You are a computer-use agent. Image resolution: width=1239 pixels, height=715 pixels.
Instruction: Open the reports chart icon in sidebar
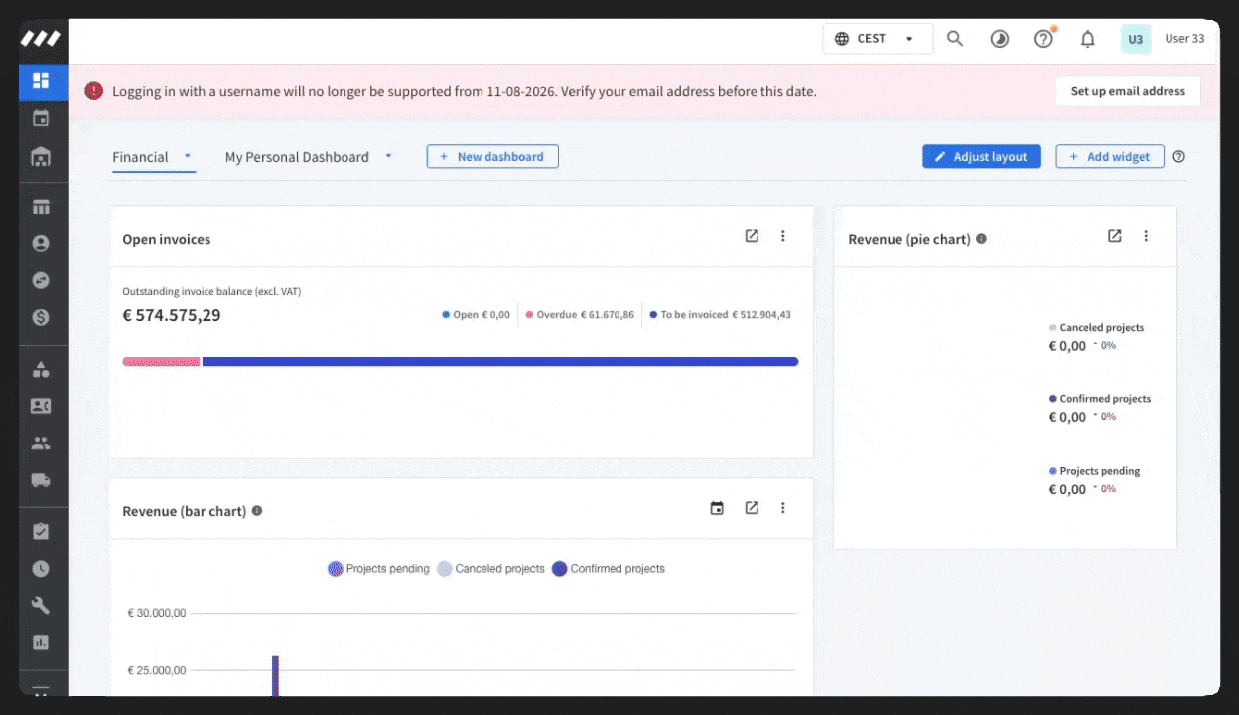[x=41, y=643]
